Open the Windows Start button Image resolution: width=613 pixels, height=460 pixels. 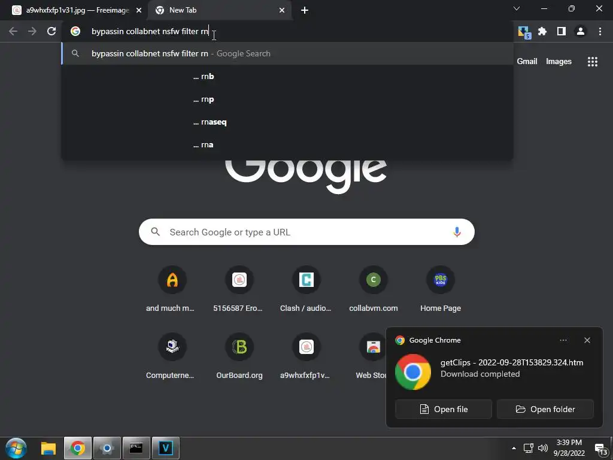16,448
